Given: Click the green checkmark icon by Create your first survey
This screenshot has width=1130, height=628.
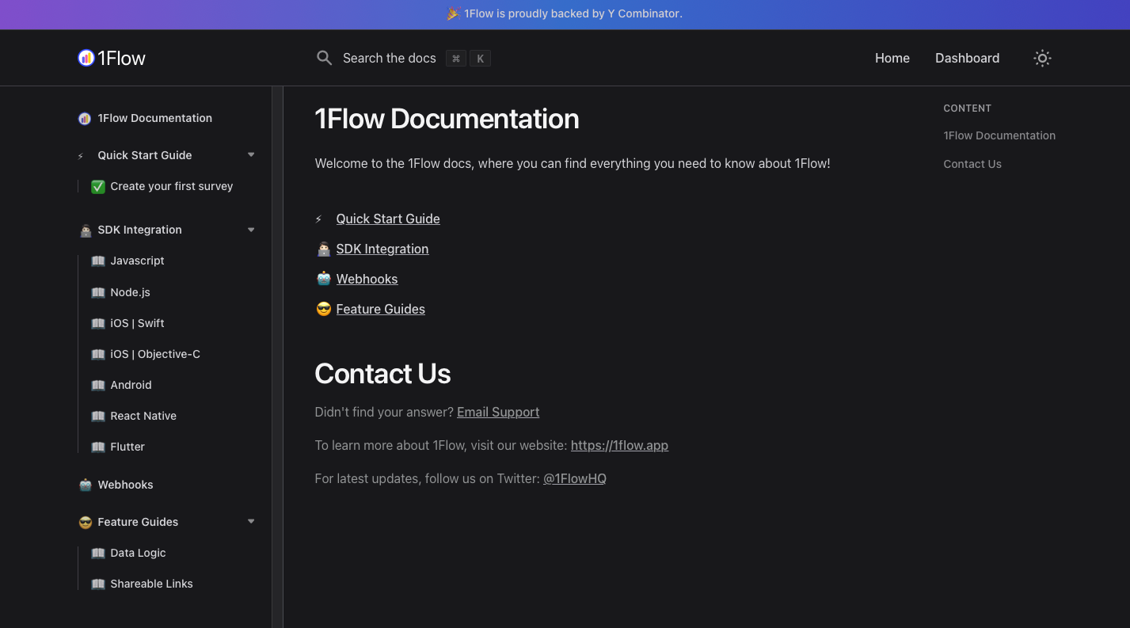Looking at the screenshot, I should [x=98, y=187].
